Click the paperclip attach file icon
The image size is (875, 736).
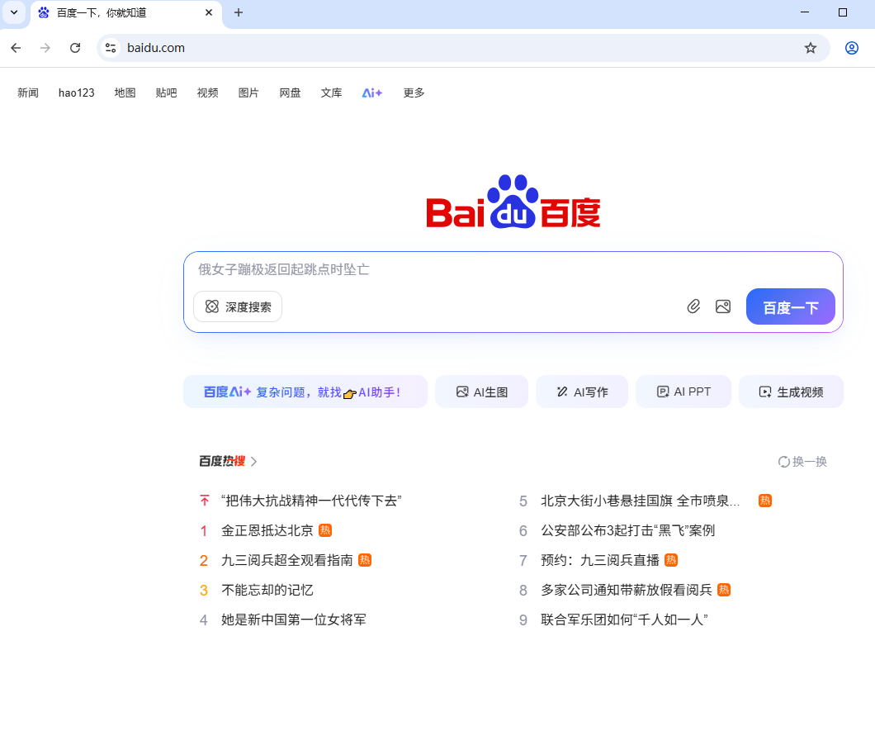693,306
